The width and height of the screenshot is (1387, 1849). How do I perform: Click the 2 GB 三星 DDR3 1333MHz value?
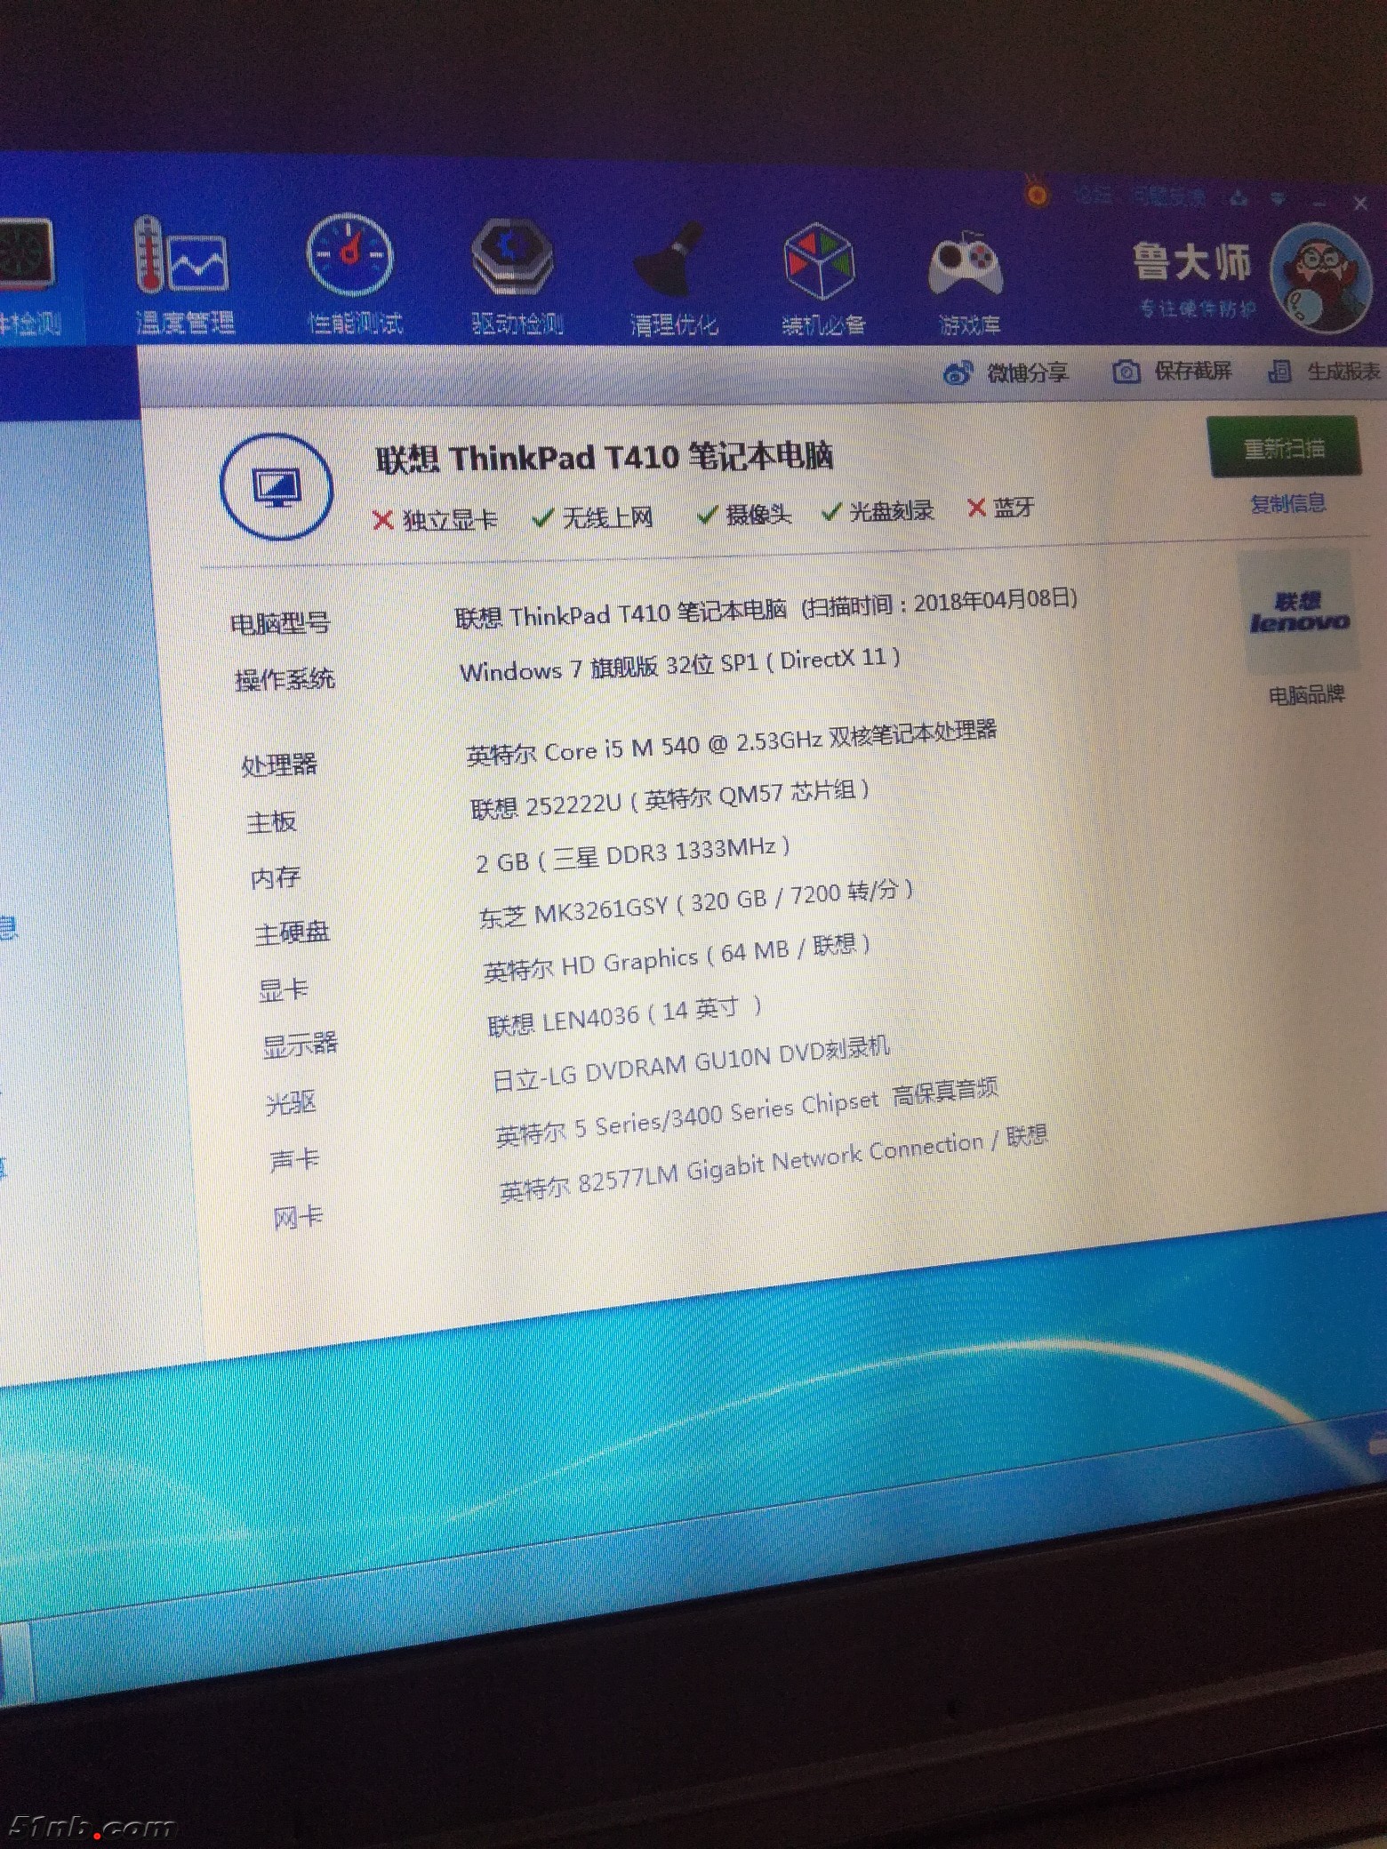click(x=633, y=855)
